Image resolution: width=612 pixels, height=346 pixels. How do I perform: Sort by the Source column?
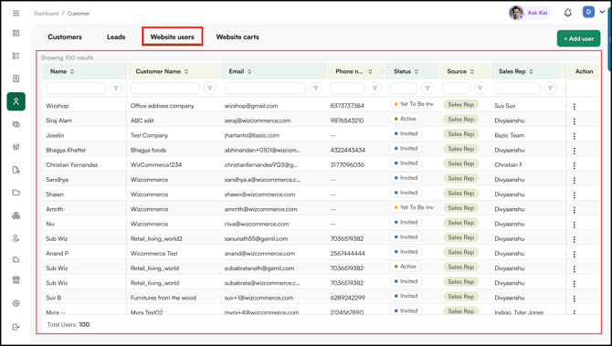coord(472,72)
